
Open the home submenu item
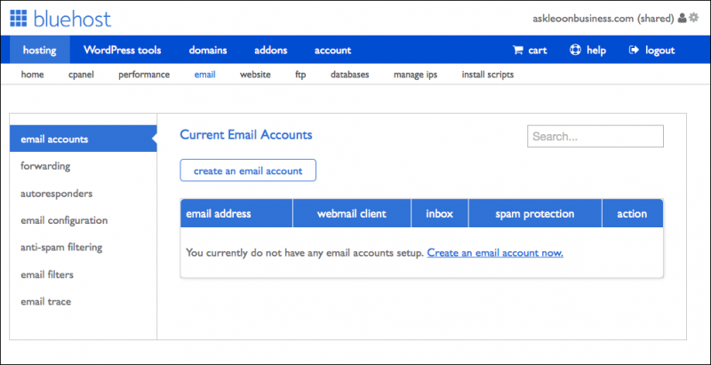coord(33,75)
